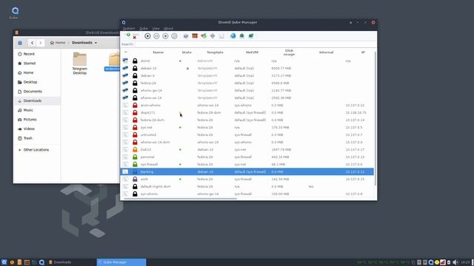This screenshot has width=474, height=266.
Task: Select the whonix-gw-14 template row
Action: (247, 90)
